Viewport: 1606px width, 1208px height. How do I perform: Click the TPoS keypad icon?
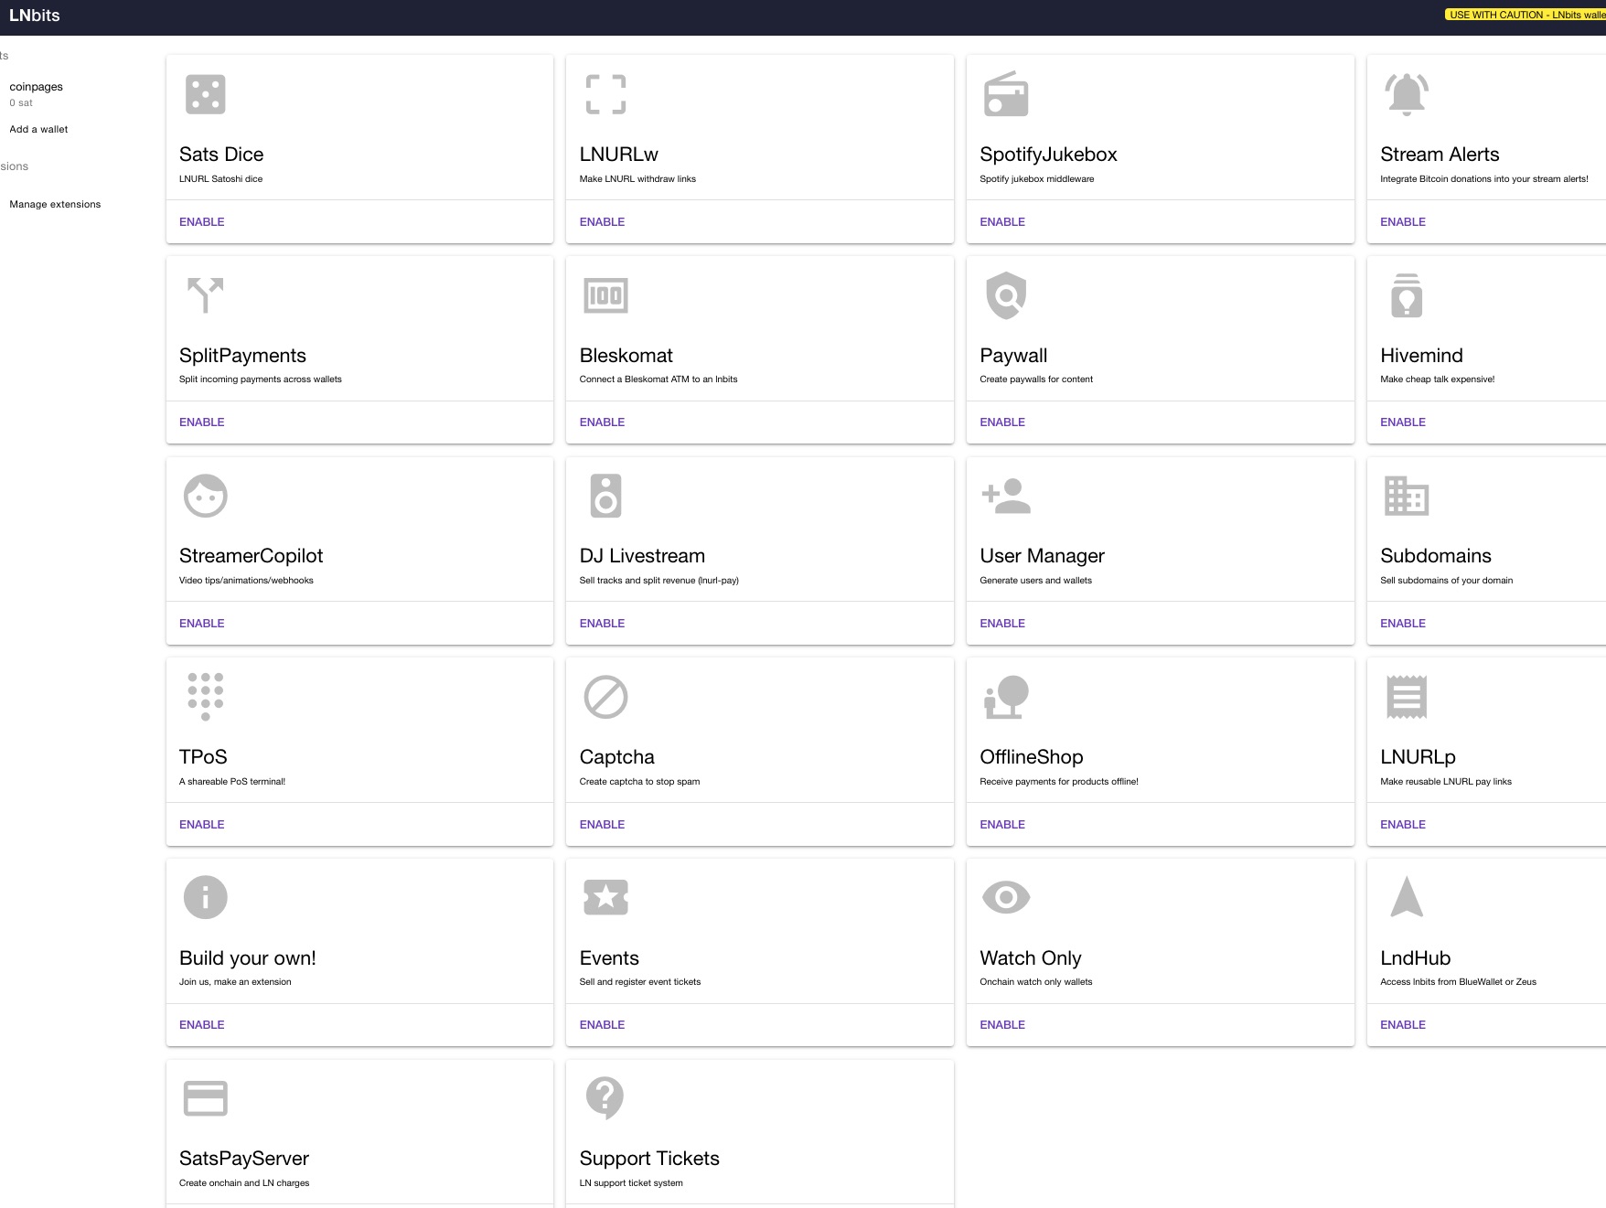click(x=205, y=696)
